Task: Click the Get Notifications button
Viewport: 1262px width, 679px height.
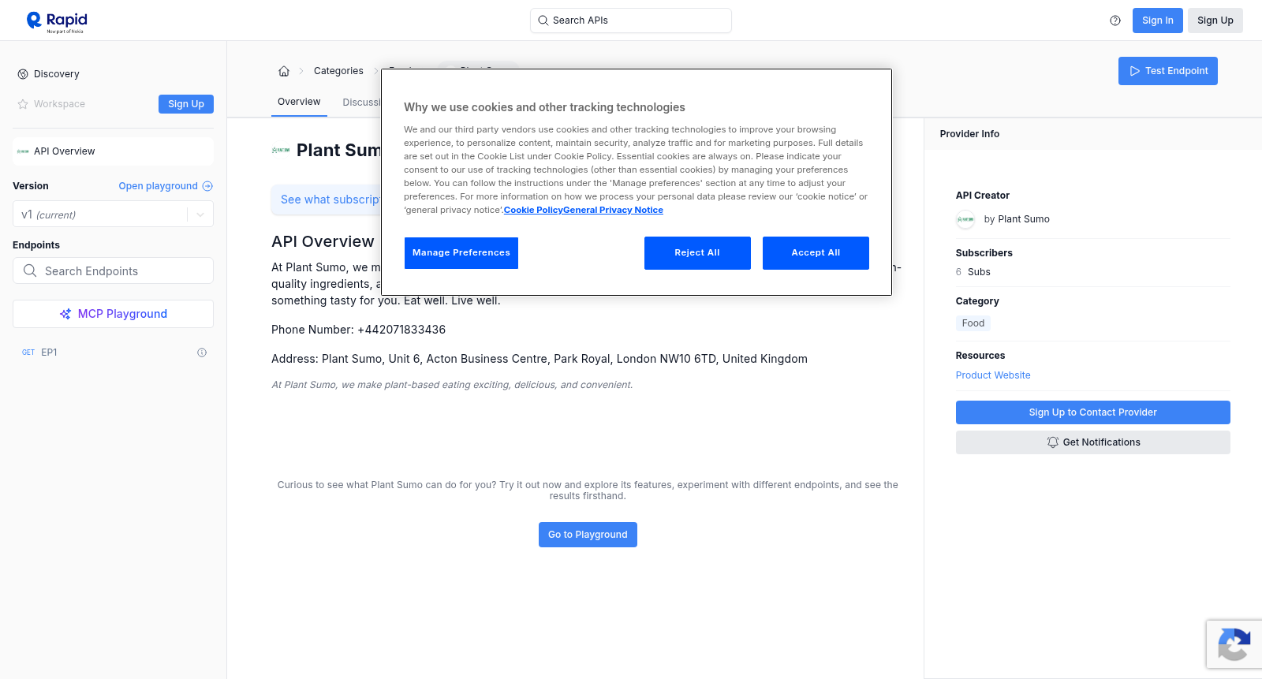Action: click(1092, 442)
